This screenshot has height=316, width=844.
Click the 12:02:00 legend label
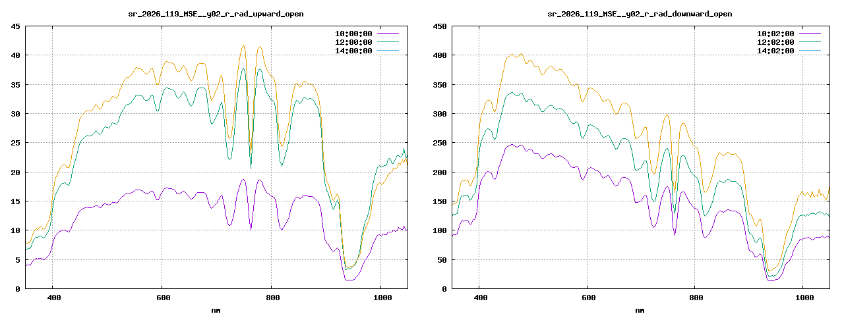tap(775, 42)
